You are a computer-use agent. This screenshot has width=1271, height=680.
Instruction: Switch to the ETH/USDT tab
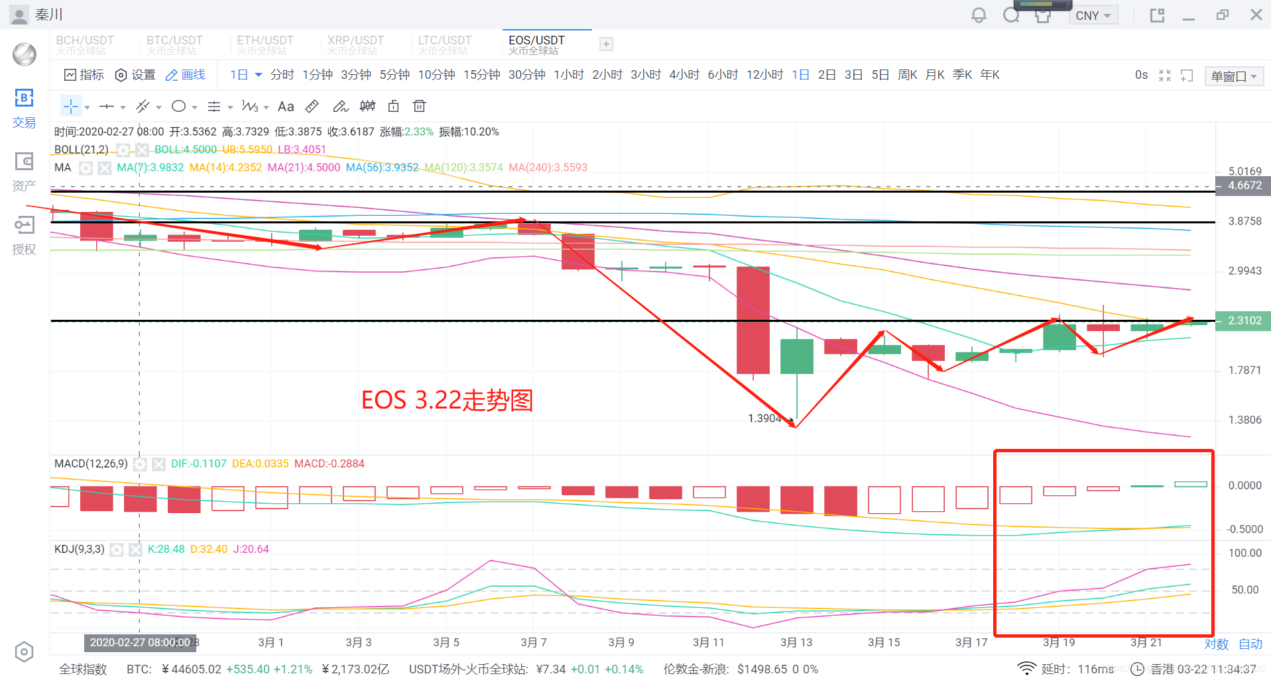[265, 44]
